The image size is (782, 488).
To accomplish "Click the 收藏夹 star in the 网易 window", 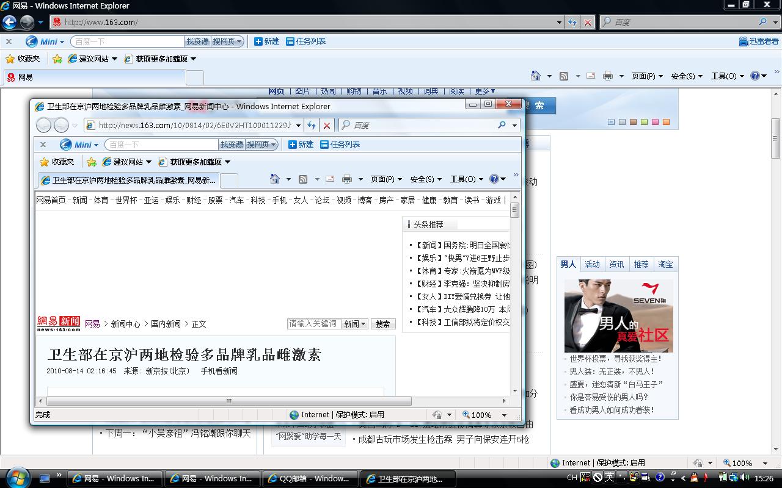I will (10, 59).
